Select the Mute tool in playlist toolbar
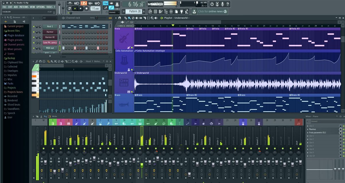 pyautogui.click(x=137, y=18)
